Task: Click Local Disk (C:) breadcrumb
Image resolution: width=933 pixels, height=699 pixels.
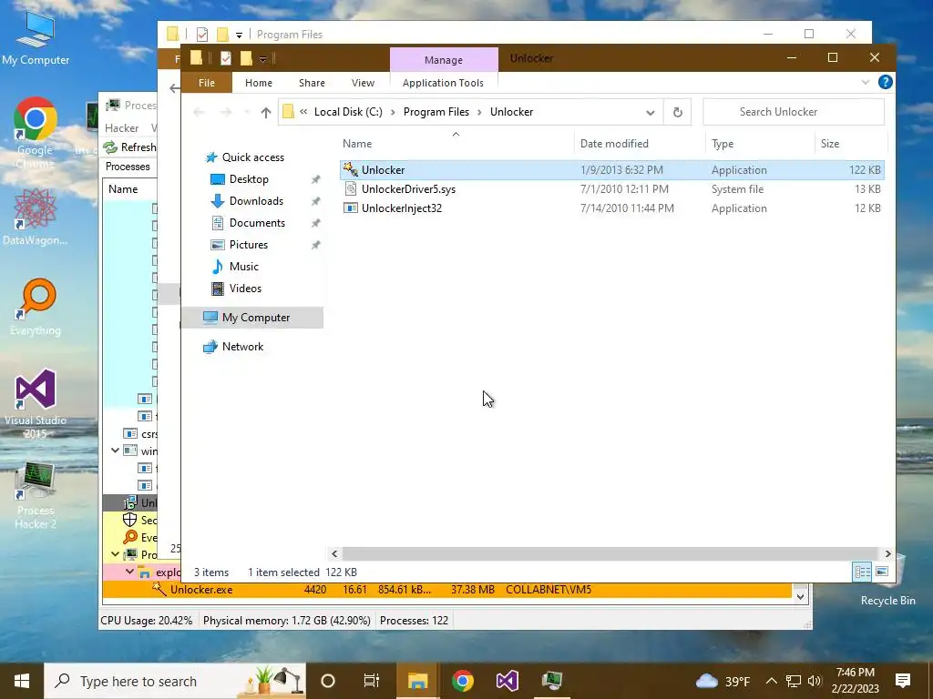Action: coord(348,112)
